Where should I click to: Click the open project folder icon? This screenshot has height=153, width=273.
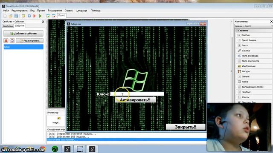(10, 16)
